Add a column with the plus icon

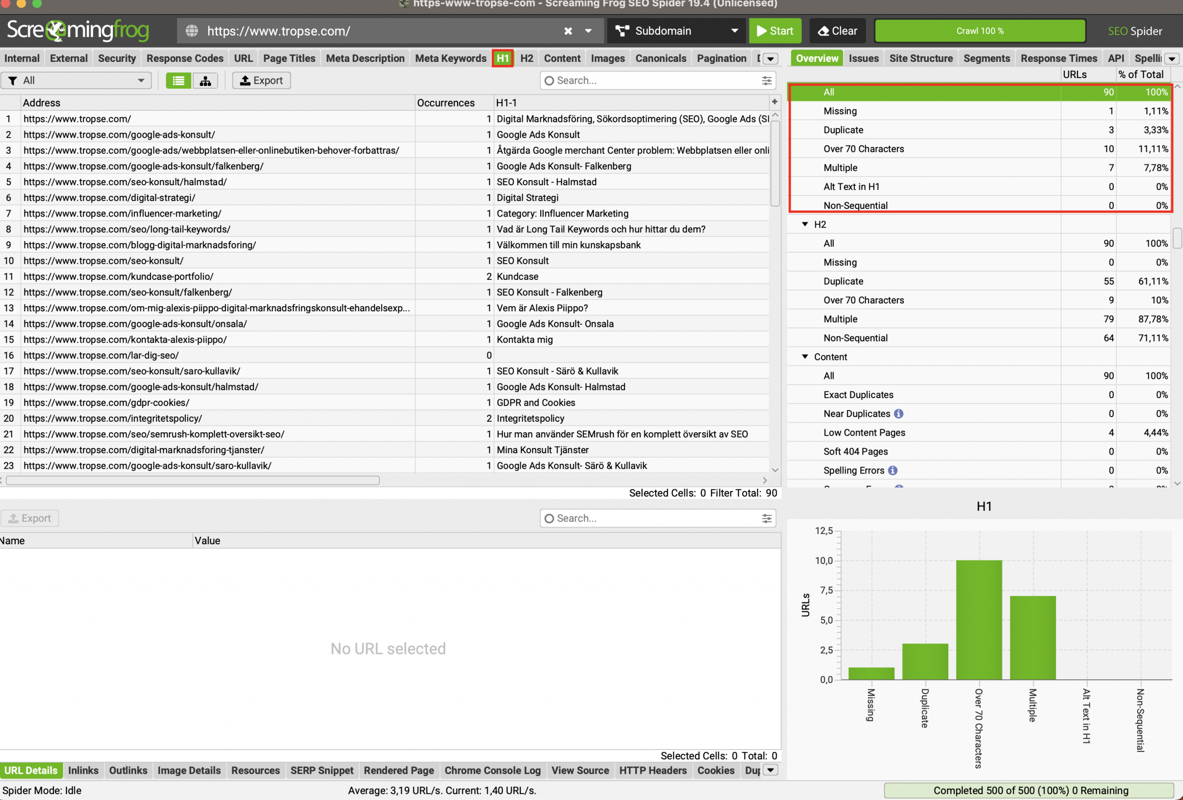point(774,102)
